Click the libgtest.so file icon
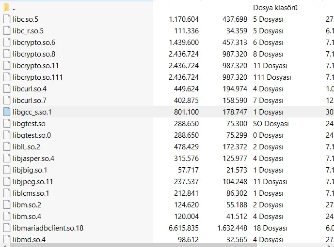This screenshot has height=247, width=334. [7, 123]
